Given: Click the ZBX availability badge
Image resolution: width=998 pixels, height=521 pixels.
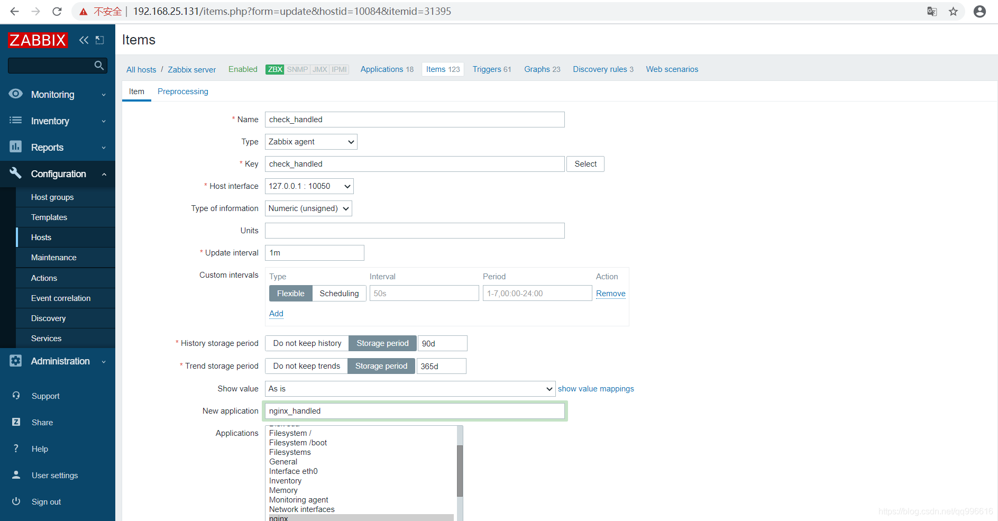Looking at the screenshot, I should point(275,69).
